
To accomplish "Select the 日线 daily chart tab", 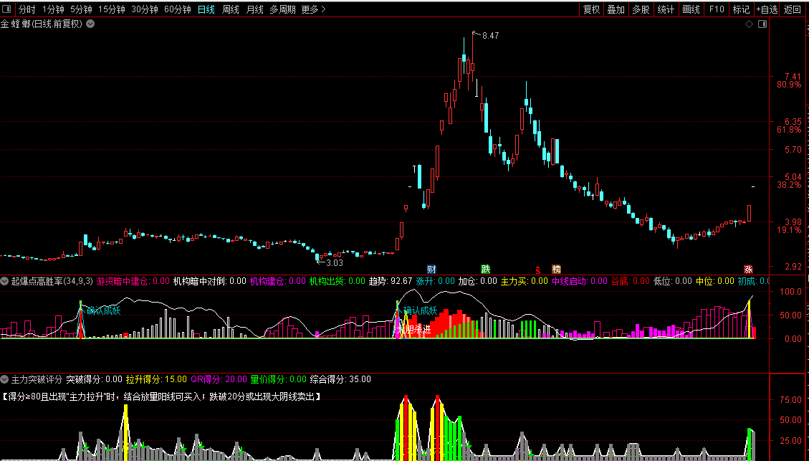I will 206,9.
